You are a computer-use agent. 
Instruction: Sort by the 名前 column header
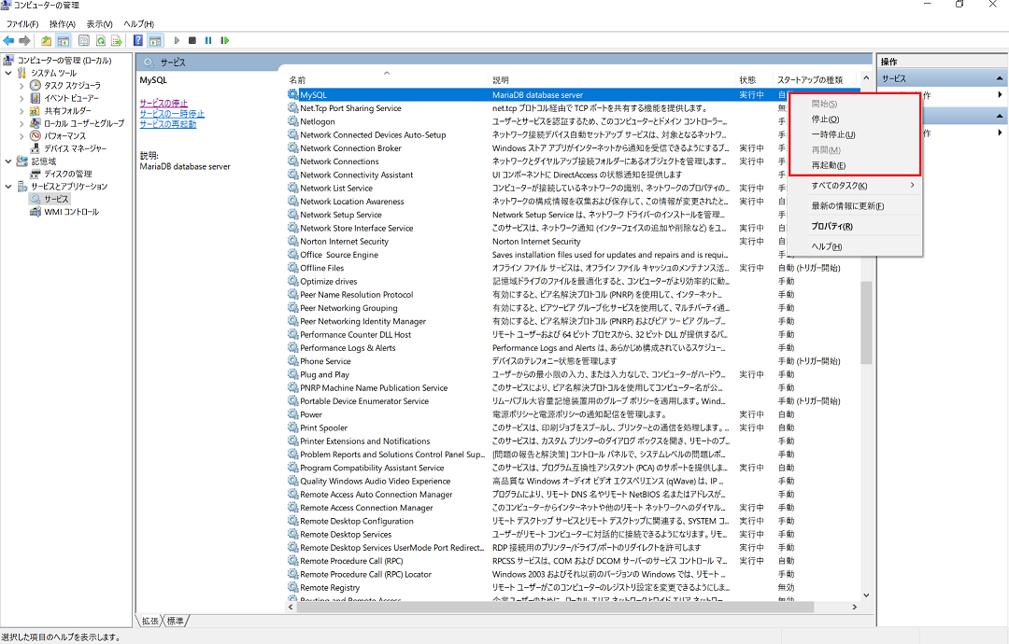[387, 79]
